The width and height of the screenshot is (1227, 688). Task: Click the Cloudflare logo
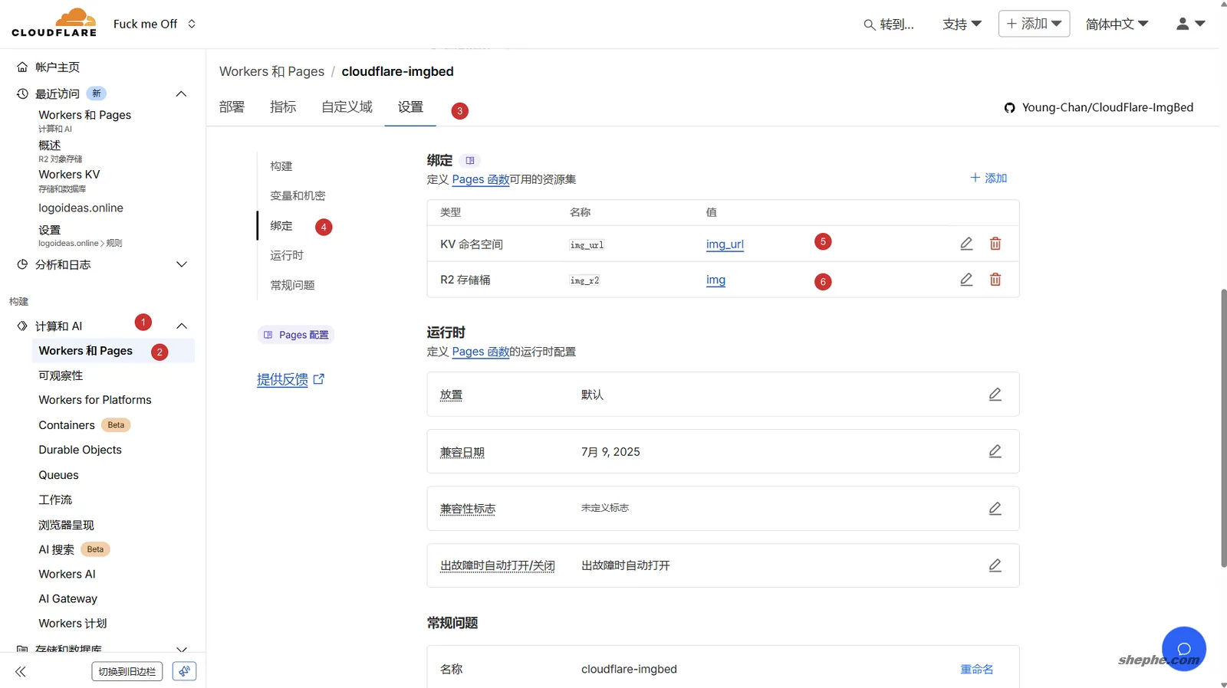coord(54,23)
